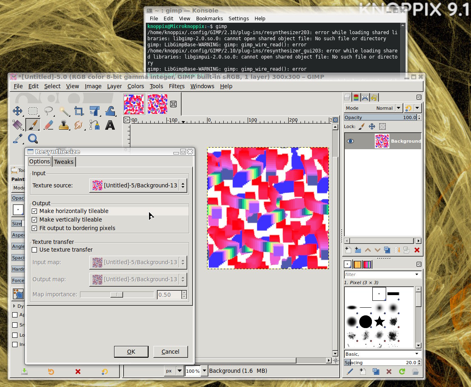Click the first image thumbnail tab
This screenshot has height=387, width=471.
134,104
